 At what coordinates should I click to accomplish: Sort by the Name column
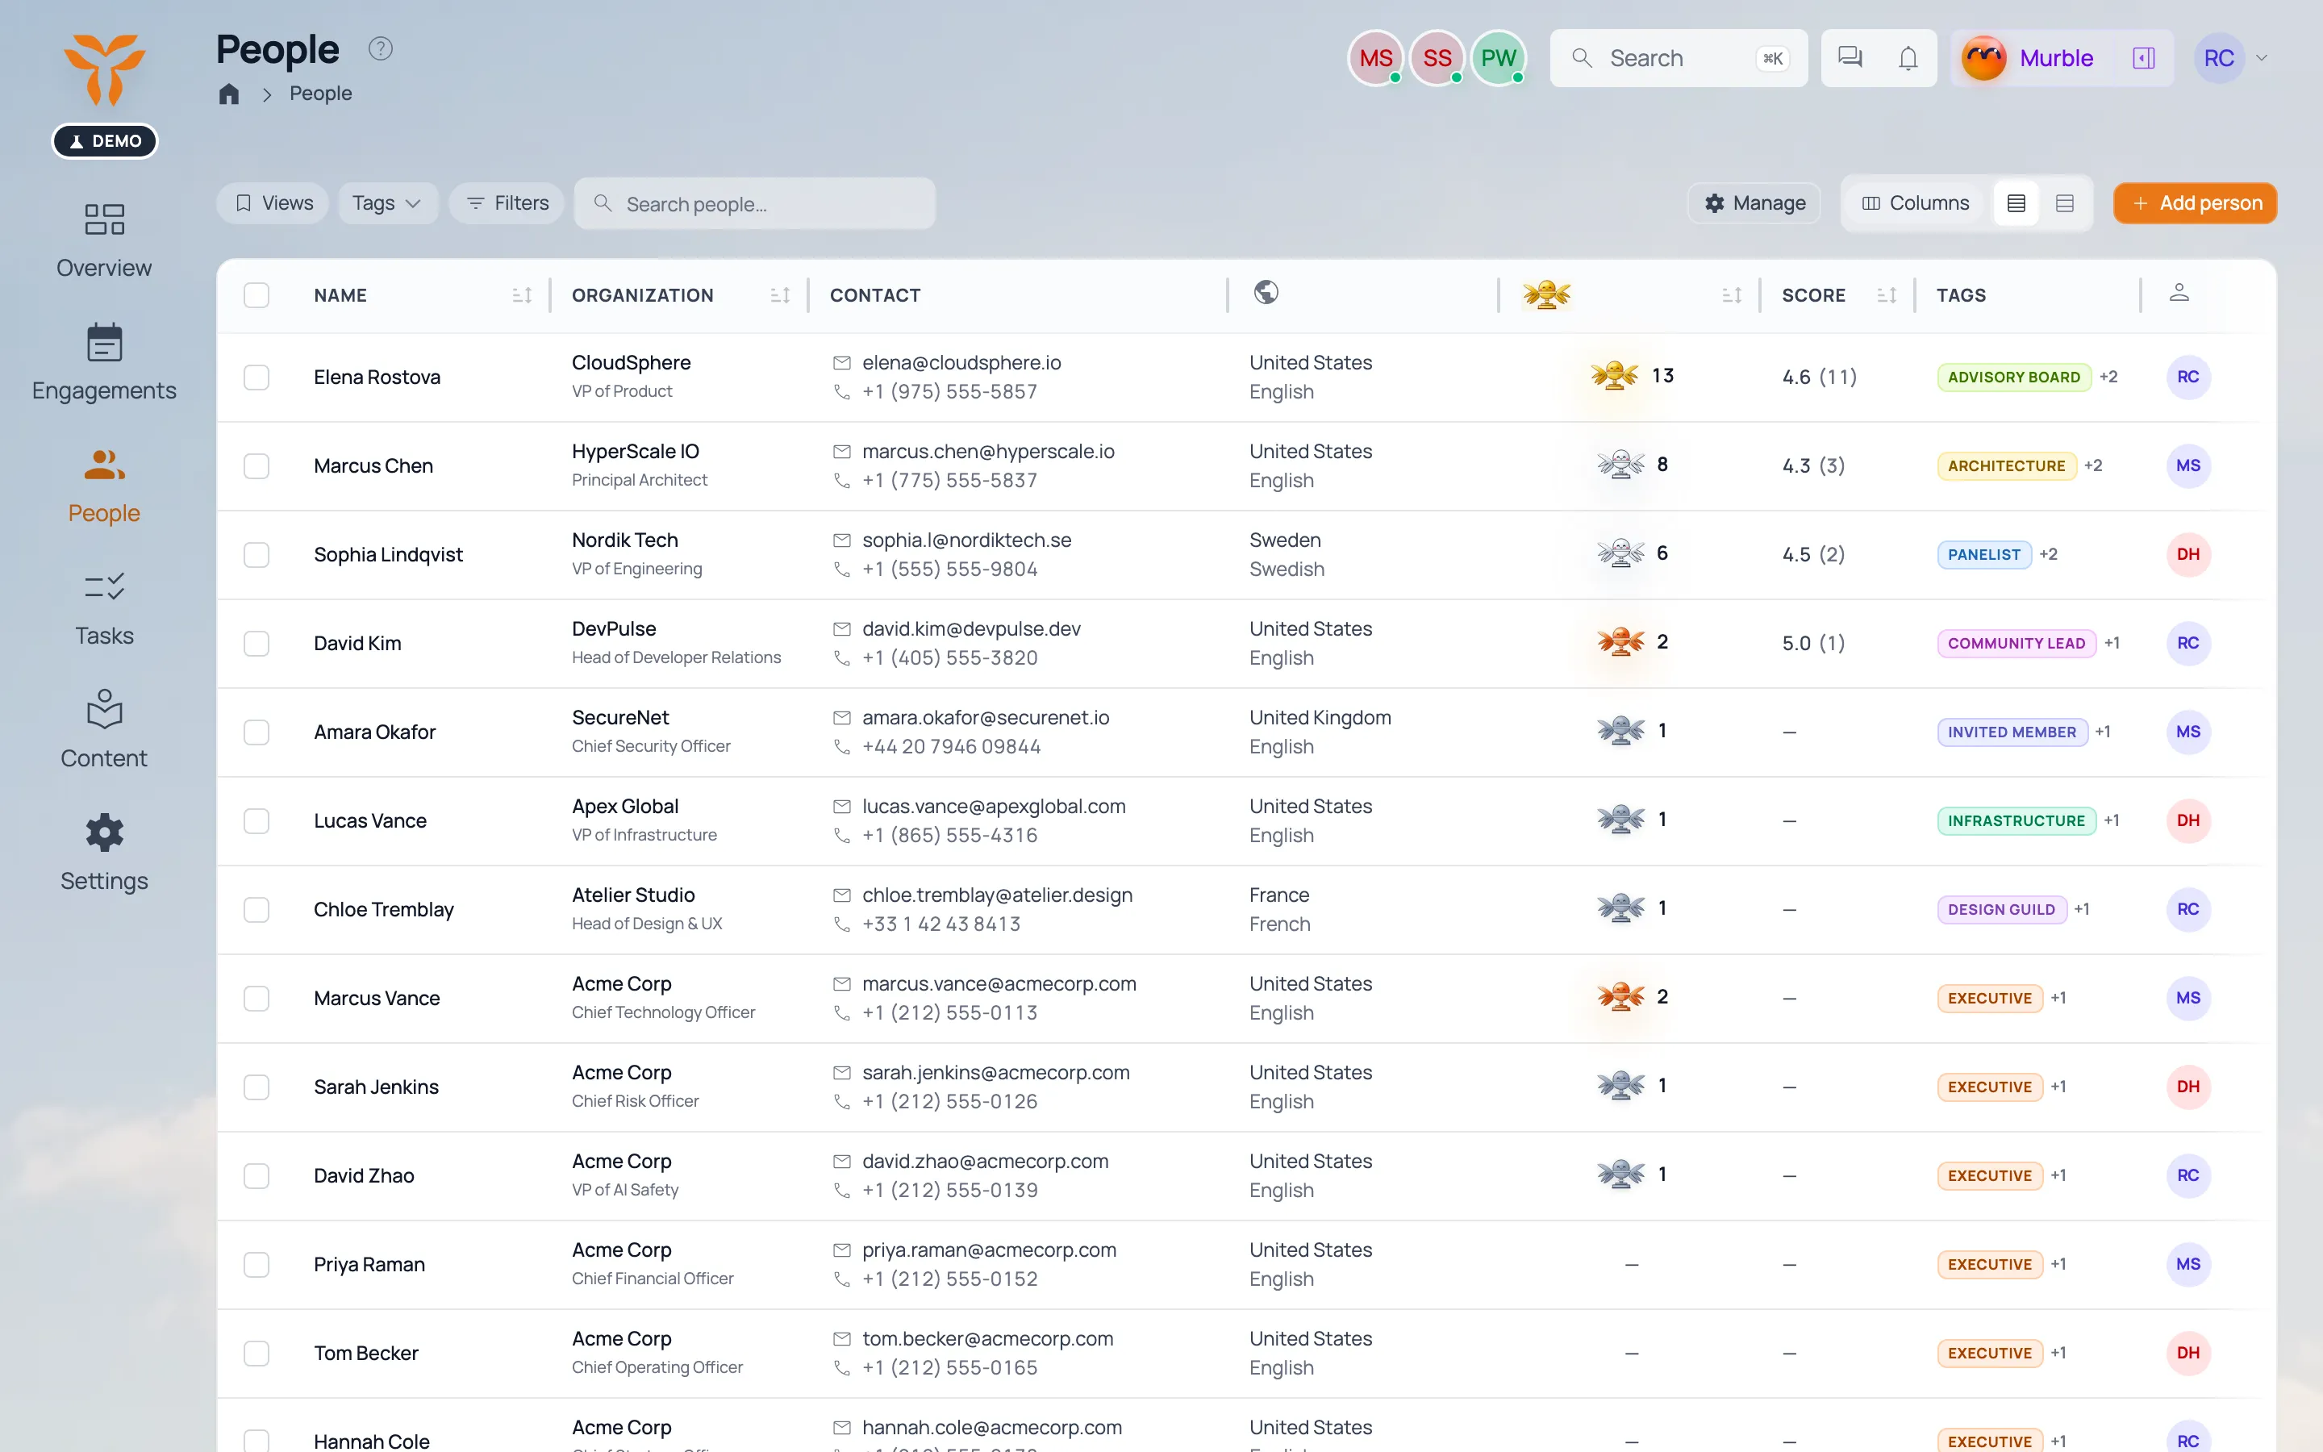[521, 294]
